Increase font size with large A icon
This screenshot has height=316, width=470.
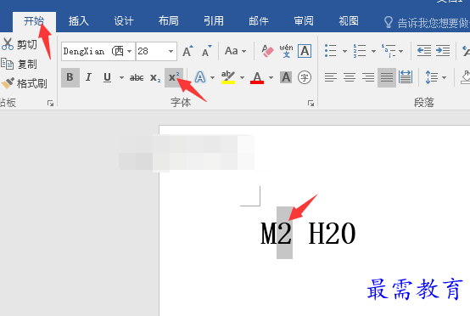point(188,51)
